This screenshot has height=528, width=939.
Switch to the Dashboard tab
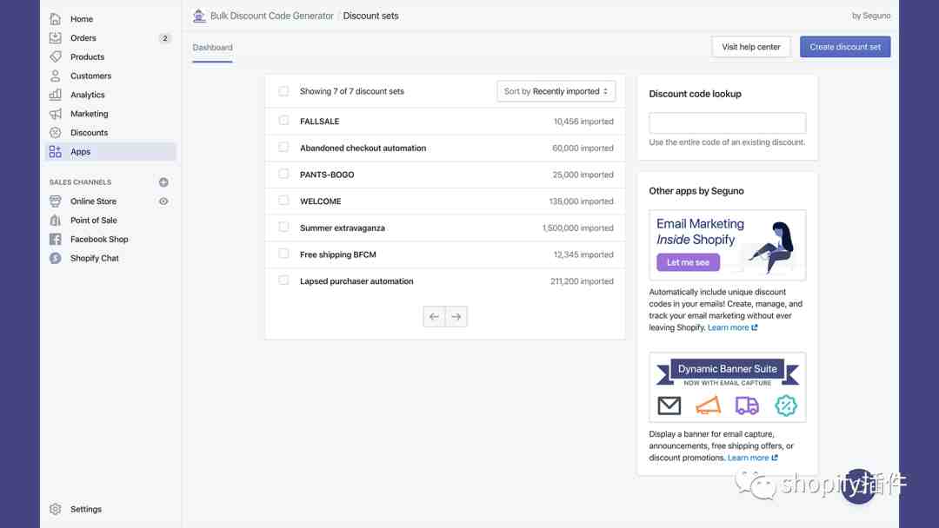(213, 48)
